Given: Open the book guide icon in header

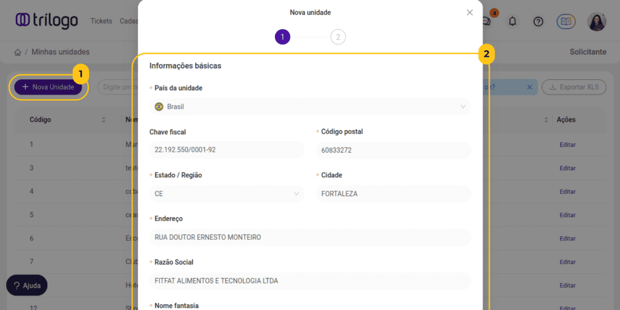Looking at the screenshot, I should coord(566,21).
